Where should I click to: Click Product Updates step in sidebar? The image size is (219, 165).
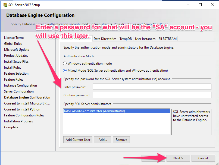click(16, 56)
